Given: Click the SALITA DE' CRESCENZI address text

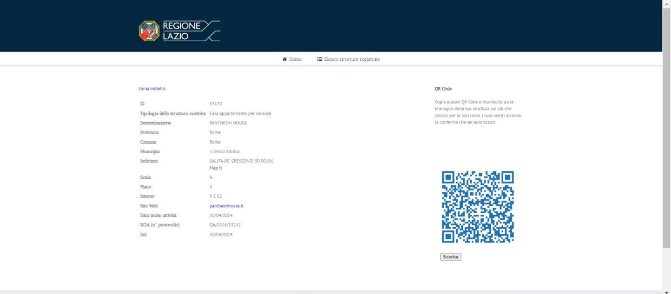Looking at the screenshot, I should click(x=241, y=161).
